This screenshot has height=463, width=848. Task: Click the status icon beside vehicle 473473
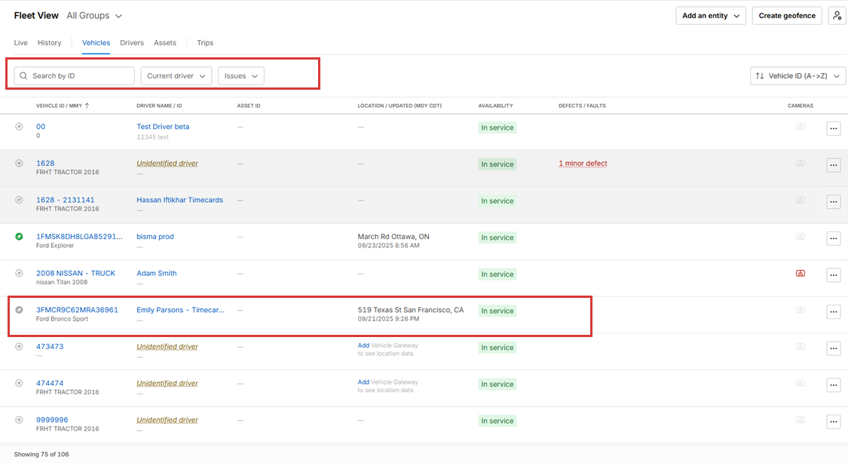click(x=20, y=347)
